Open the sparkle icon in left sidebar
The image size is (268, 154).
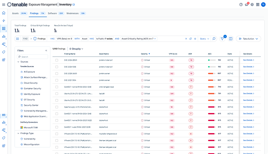(4, 21)
